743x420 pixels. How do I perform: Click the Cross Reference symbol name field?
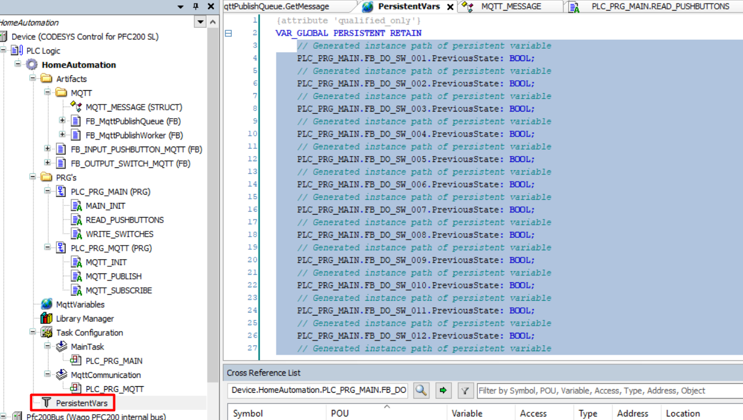[x=318, y=390]
